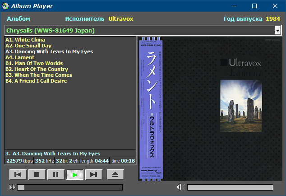Click the green Play button
The image size is (286, 196).
75,174
